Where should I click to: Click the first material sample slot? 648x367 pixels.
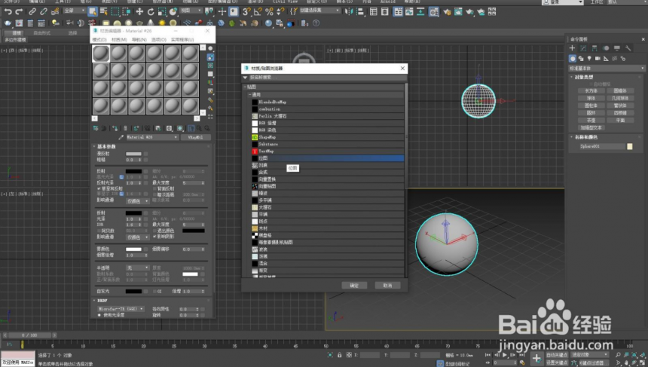click(x=101, y=54)
